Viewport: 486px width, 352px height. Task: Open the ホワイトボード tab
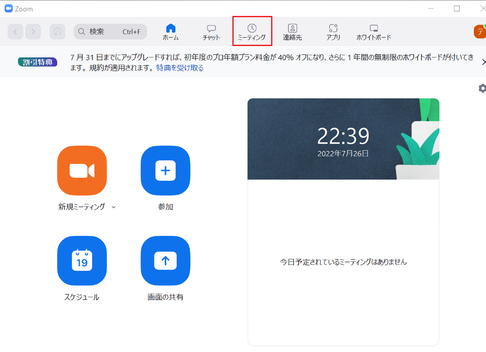click(374, 32)
